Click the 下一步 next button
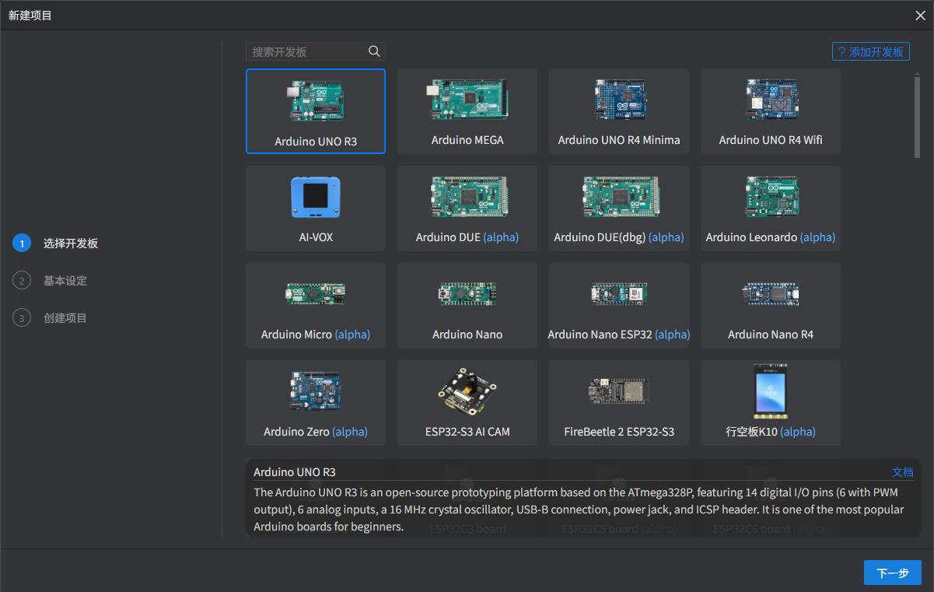This screenshot has width=934, height=592. click(x=893, y=573)
